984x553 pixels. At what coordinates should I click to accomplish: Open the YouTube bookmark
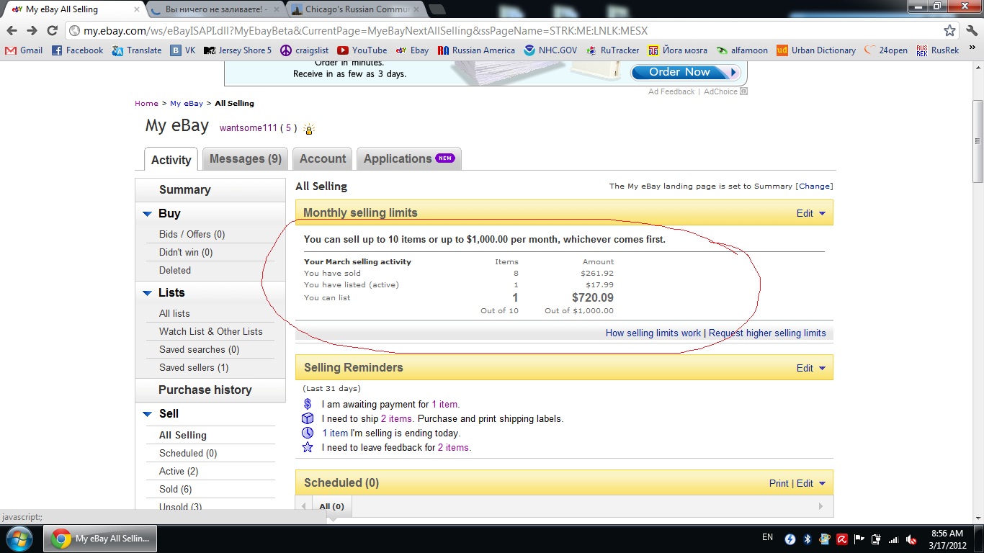362,50
